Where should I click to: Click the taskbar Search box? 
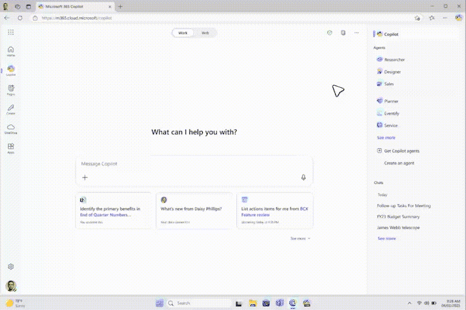point(199,303)
